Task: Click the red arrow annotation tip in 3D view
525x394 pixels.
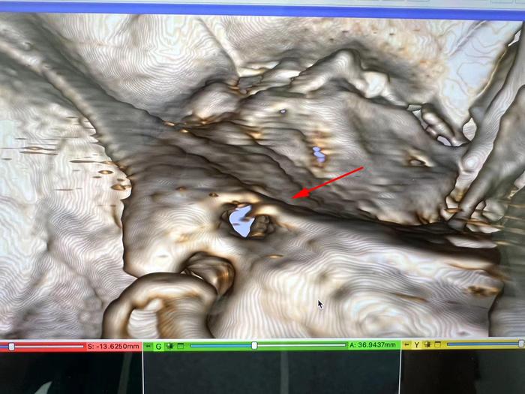Action: (294, 198)
